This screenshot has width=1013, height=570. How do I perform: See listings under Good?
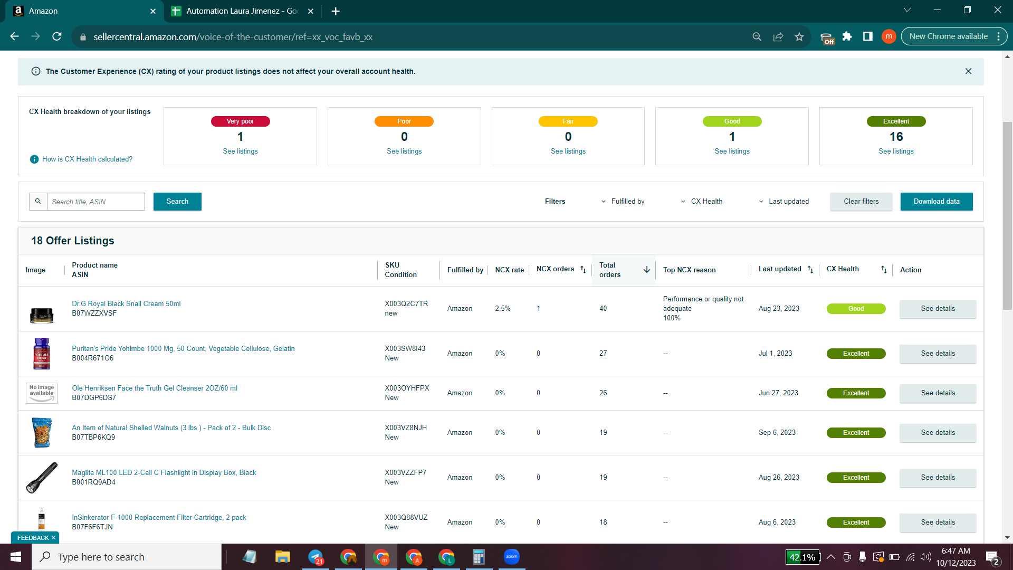pos(732,151)
